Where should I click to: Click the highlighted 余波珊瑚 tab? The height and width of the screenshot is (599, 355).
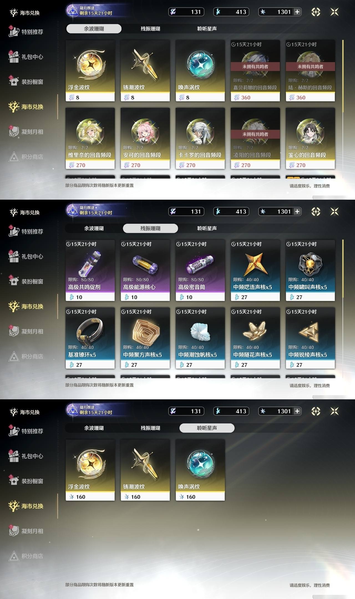94,29
